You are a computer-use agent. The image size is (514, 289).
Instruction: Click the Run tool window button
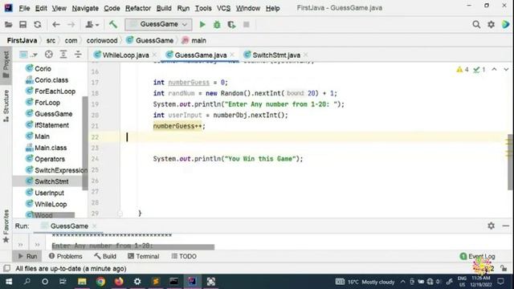(27, 256)
